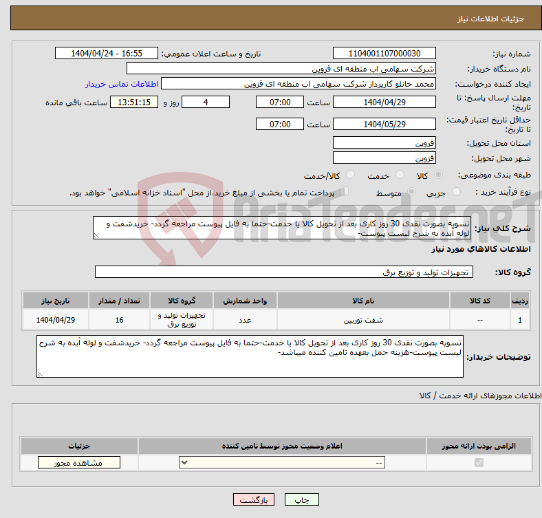Click the goods group field تجهیزات تولید و توزیع برق
This screenshot has width=542, height=518.
coord(284,272)
